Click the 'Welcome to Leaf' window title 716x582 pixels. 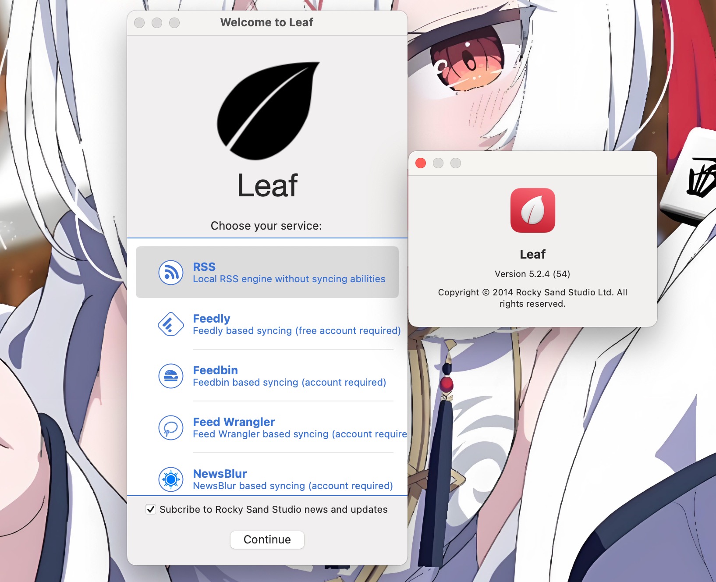pos(267,22)
